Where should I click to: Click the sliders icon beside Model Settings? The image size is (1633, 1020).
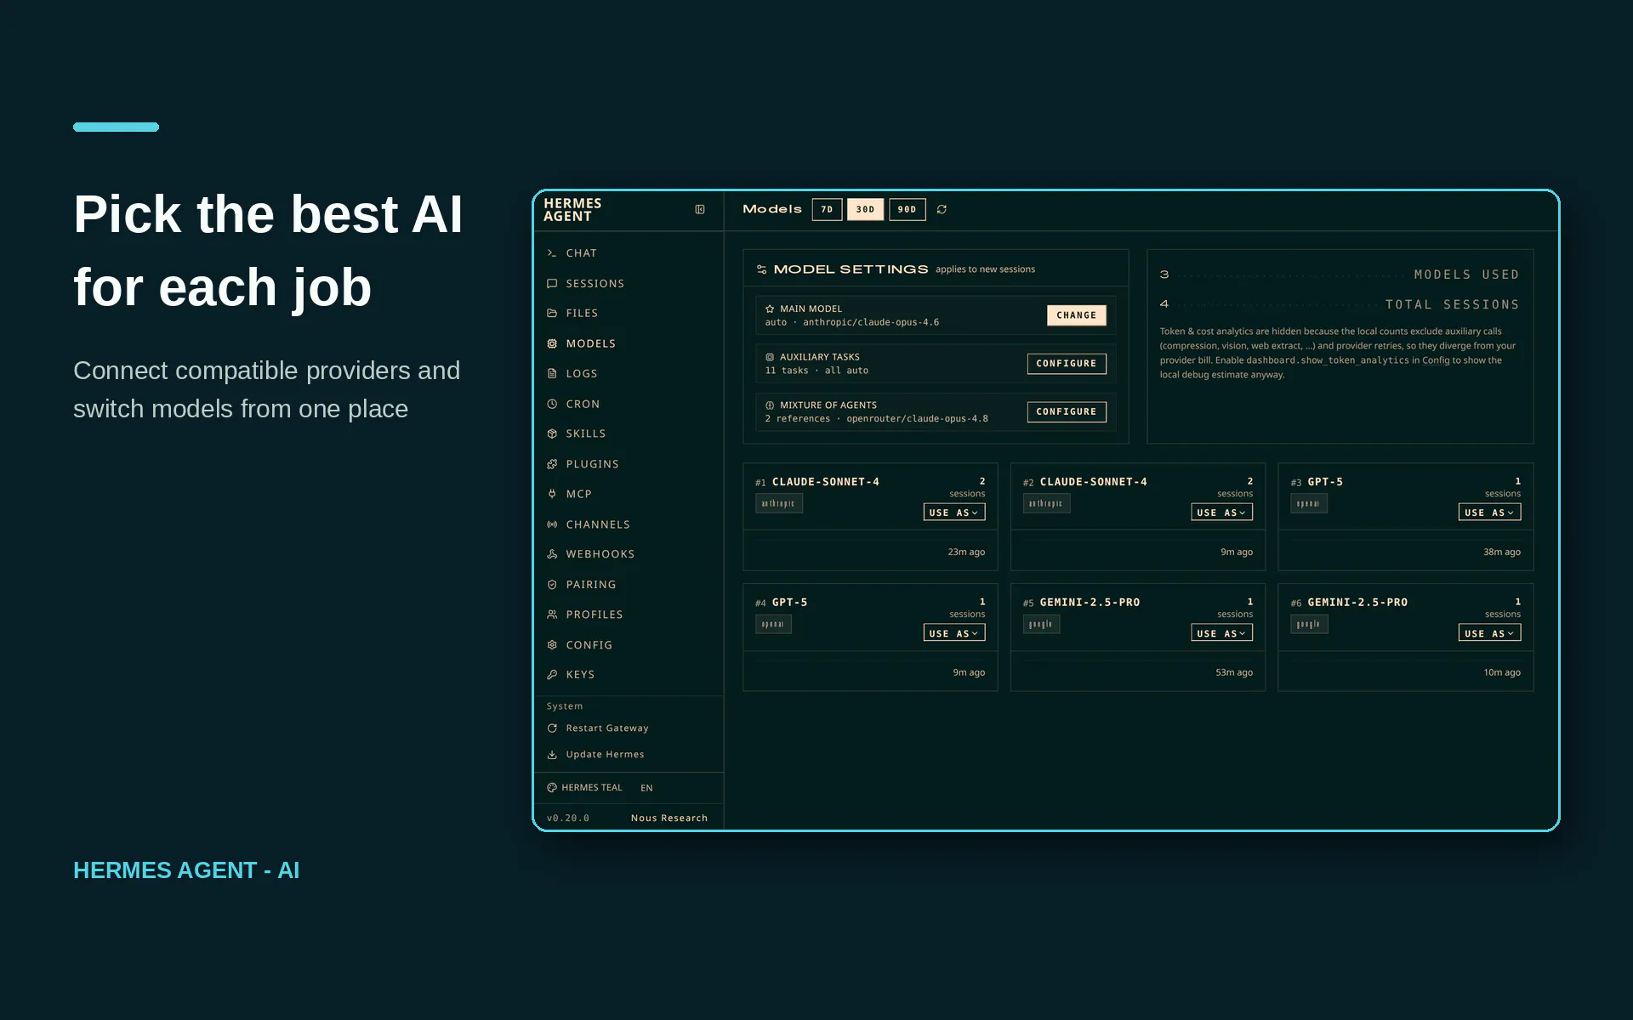pyautogui.click(x=762, y=269)
